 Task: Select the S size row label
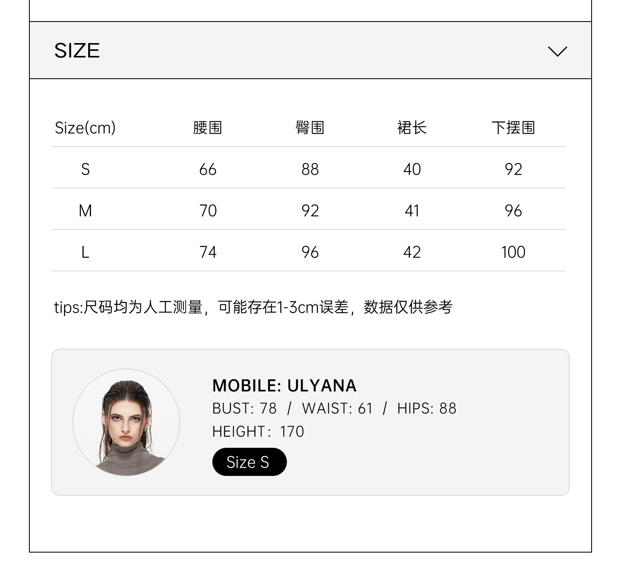85,169
